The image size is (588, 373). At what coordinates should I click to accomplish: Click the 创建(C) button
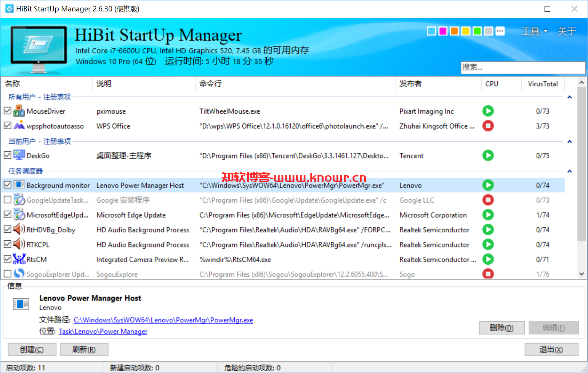click(32, 349)
